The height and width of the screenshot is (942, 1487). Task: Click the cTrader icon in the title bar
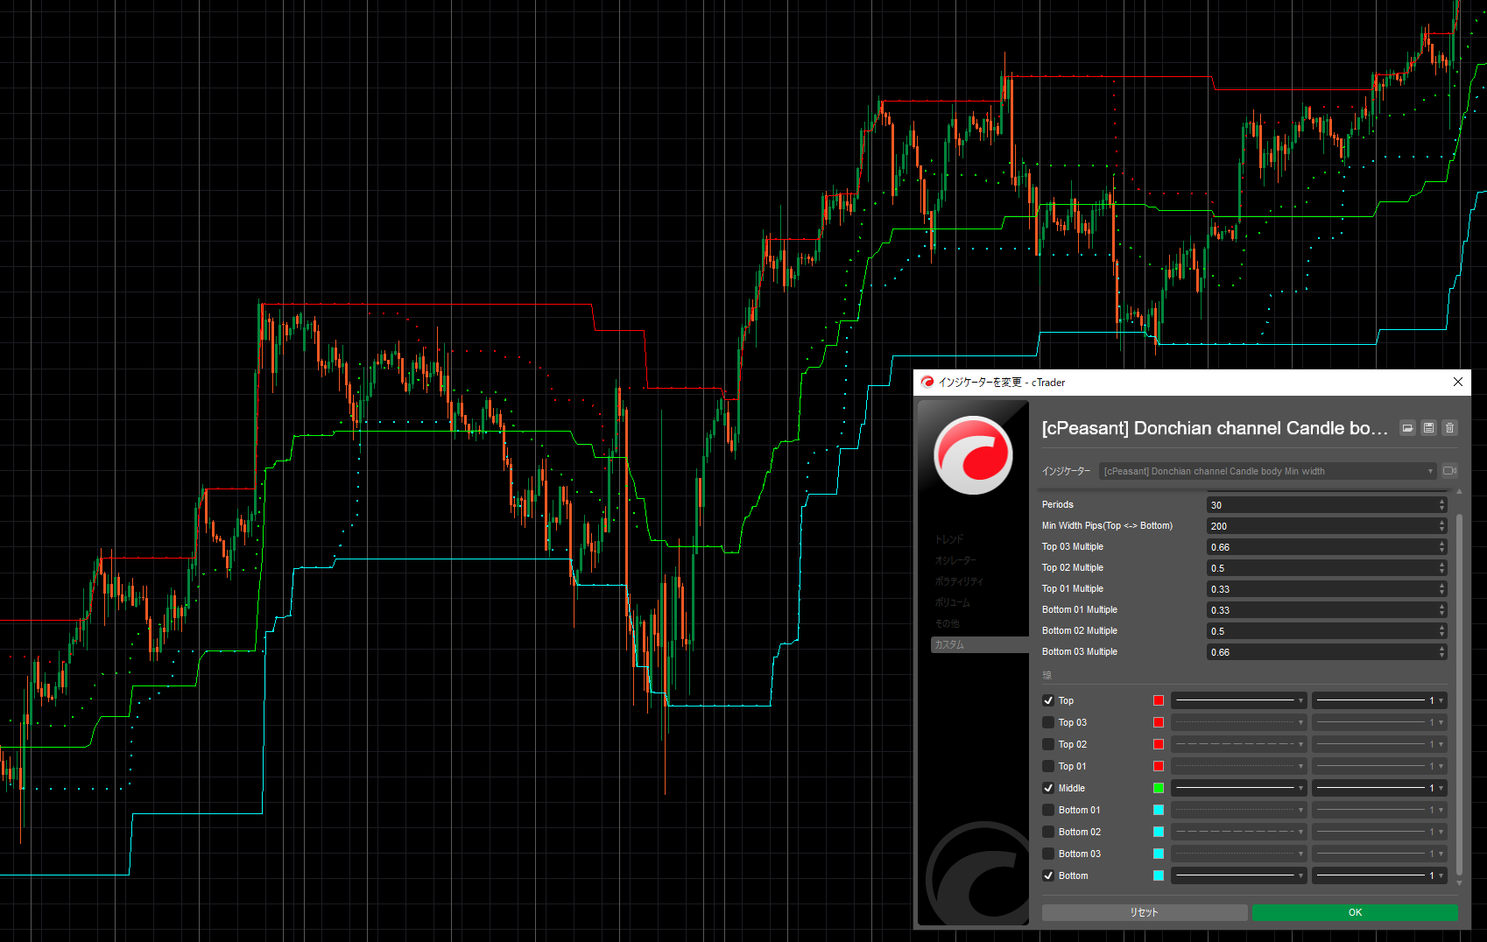pyautogui.click(x=926, y=382)
